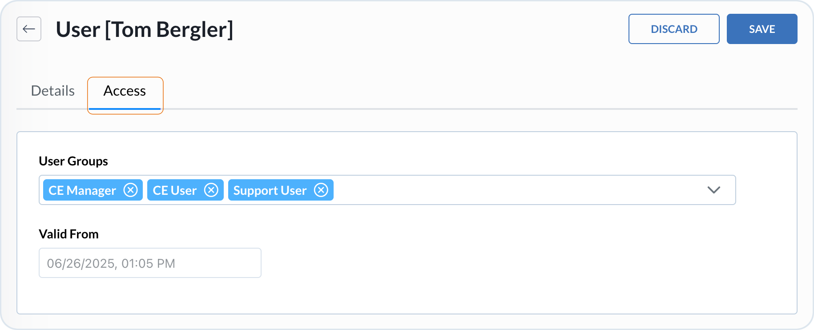
Task: Click the Support User group chip
Action: pyautogui.click(x=270, y=190)
